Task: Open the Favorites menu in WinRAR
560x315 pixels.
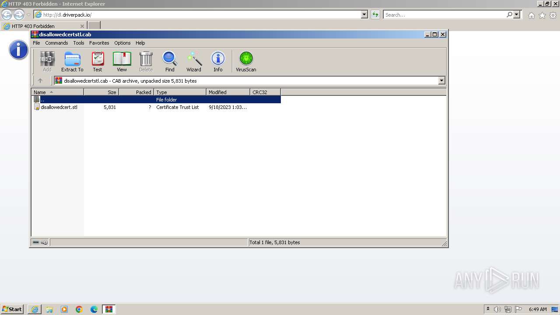Action: tap(99, 43)
